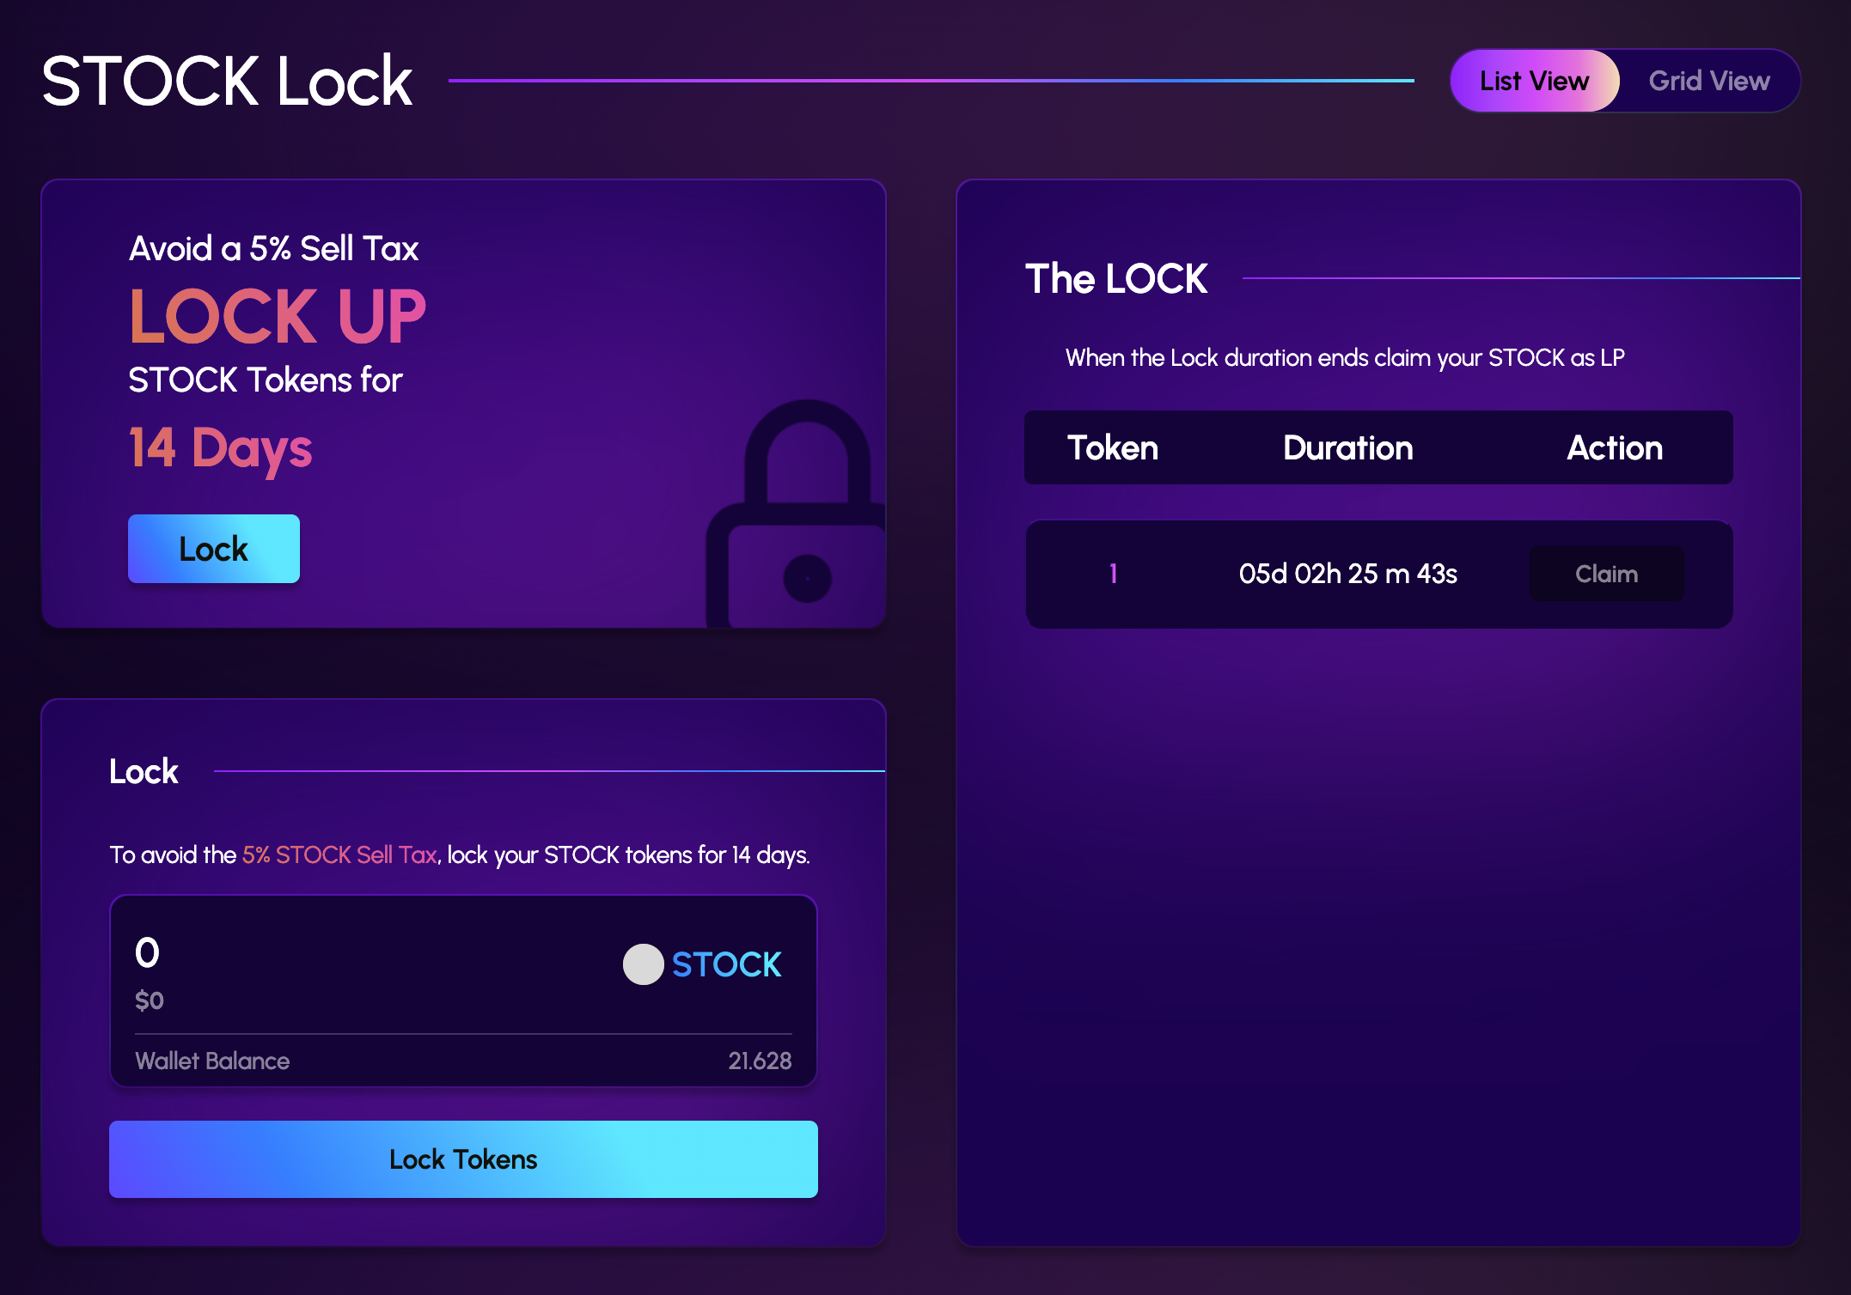Select token ID 1 in lock list
Image resolution: width=1851 pixels, height=1295 pixels.
[x=1113, y=574]
